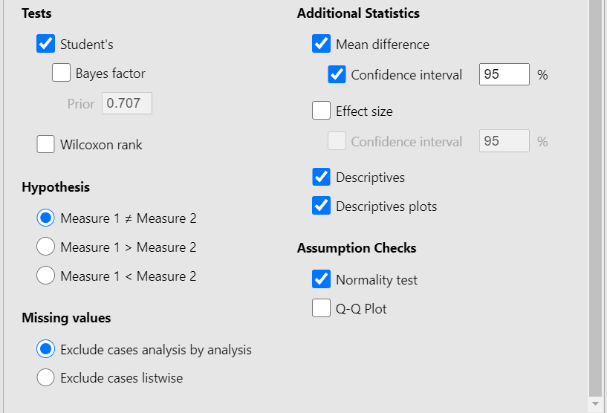Enable the Q-Q Plot checkbox
The image size is (607, 413).
click(x=322, y=308)
